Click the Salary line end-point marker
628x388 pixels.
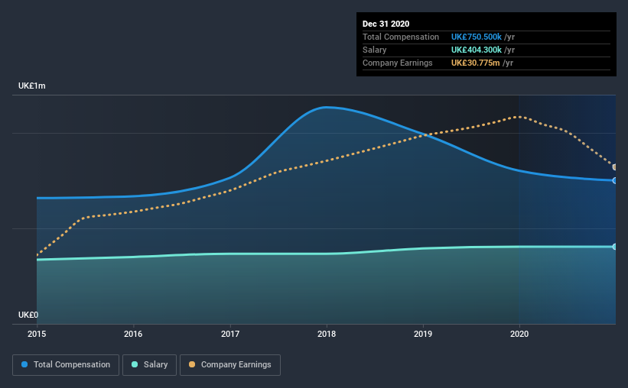[614, 247]
